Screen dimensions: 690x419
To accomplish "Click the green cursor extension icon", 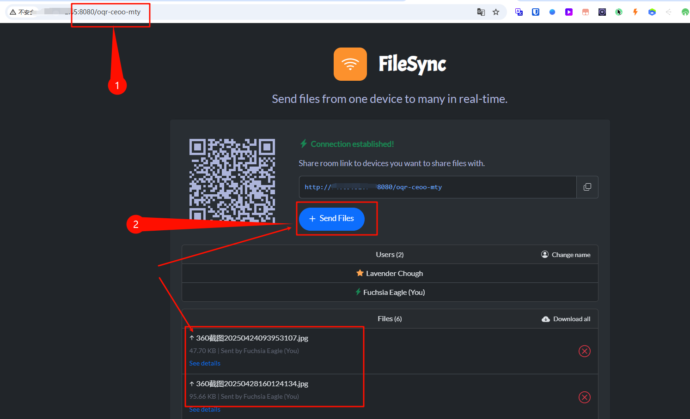I will click(x=619, y=12).
